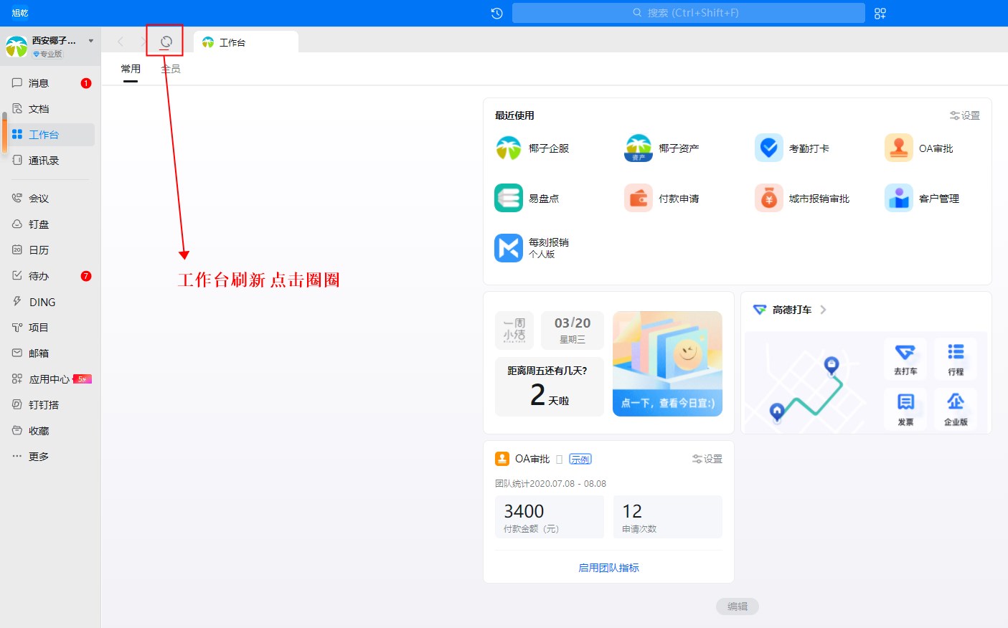Open 消息 in the sidebar
1008x628 pixels.
(50, 83)
